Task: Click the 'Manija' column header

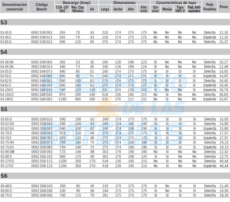Action: (x=167, y=9)
